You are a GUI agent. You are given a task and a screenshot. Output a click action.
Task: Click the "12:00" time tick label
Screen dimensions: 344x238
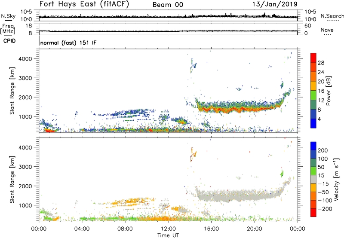point(168,229)
